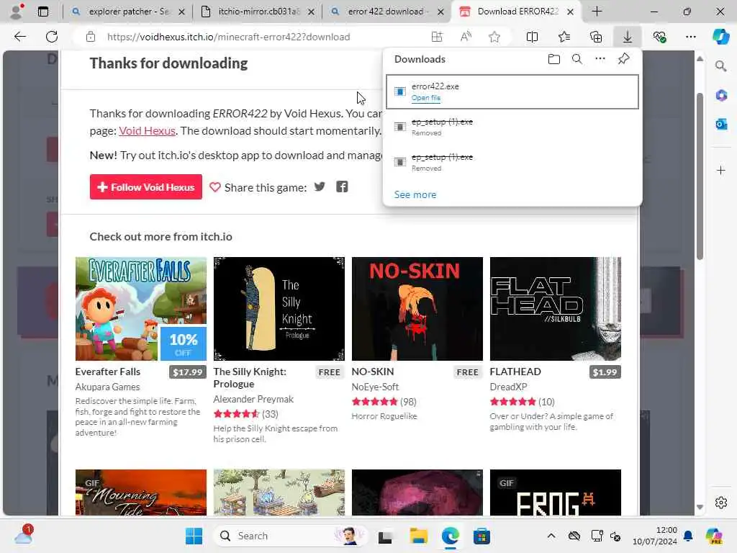Click scrollbar down arrow

(700, 507)
